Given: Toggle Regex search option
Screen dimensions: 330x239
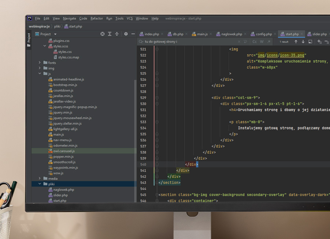Looking at the screenshot, I should (269, 42).
